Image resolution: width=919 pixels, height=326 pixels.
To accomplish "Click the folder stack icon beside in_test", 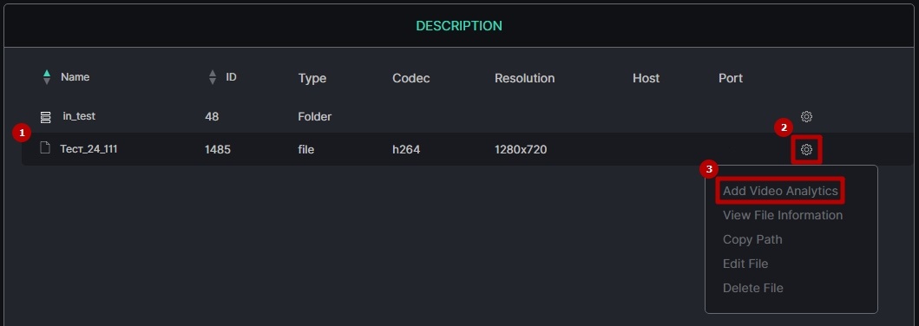I will click(45, 117).
